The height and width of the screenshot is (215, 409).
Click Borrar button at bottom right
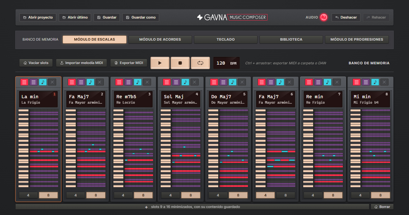382,207
